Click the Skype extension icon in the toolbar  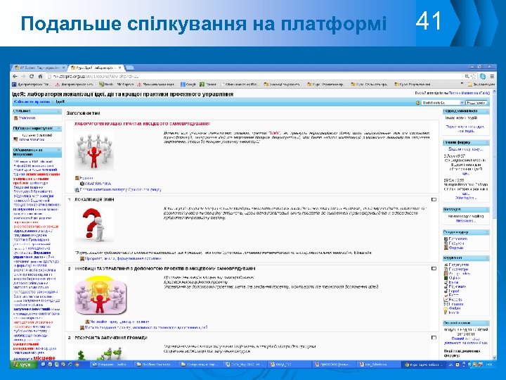(x=483, y=76)
